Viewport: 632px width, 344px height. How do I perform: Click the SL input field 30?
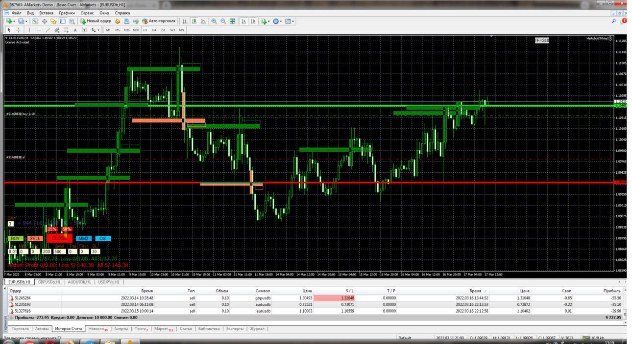[x=95, y=252]
